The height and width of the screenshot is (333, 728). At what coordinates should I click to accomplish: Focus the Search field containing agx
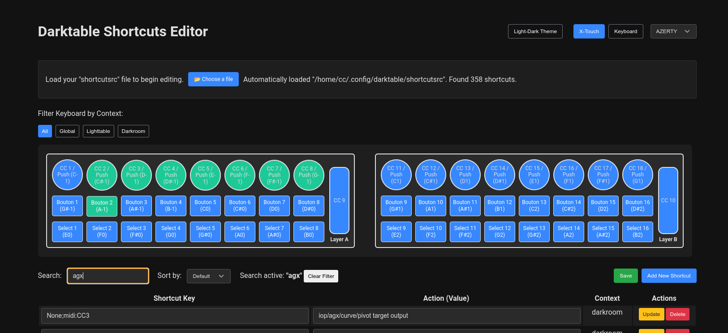(x=108, y=276)
